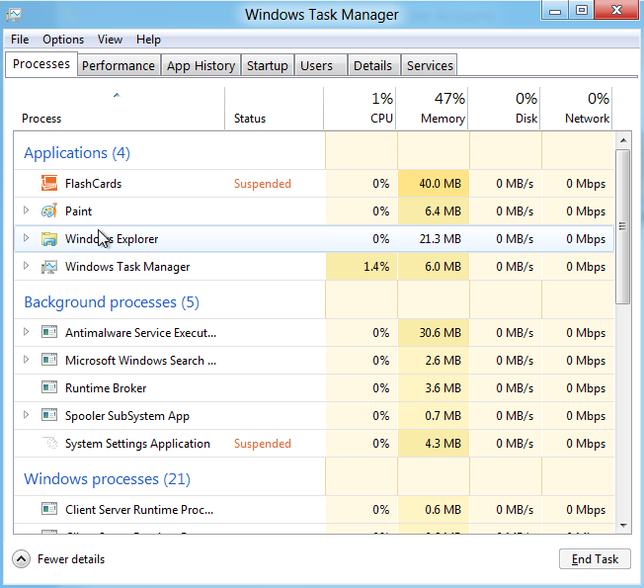Viewport: 644px width, 588px height.
Task: Open the View menu
Action: pos(110,40)
